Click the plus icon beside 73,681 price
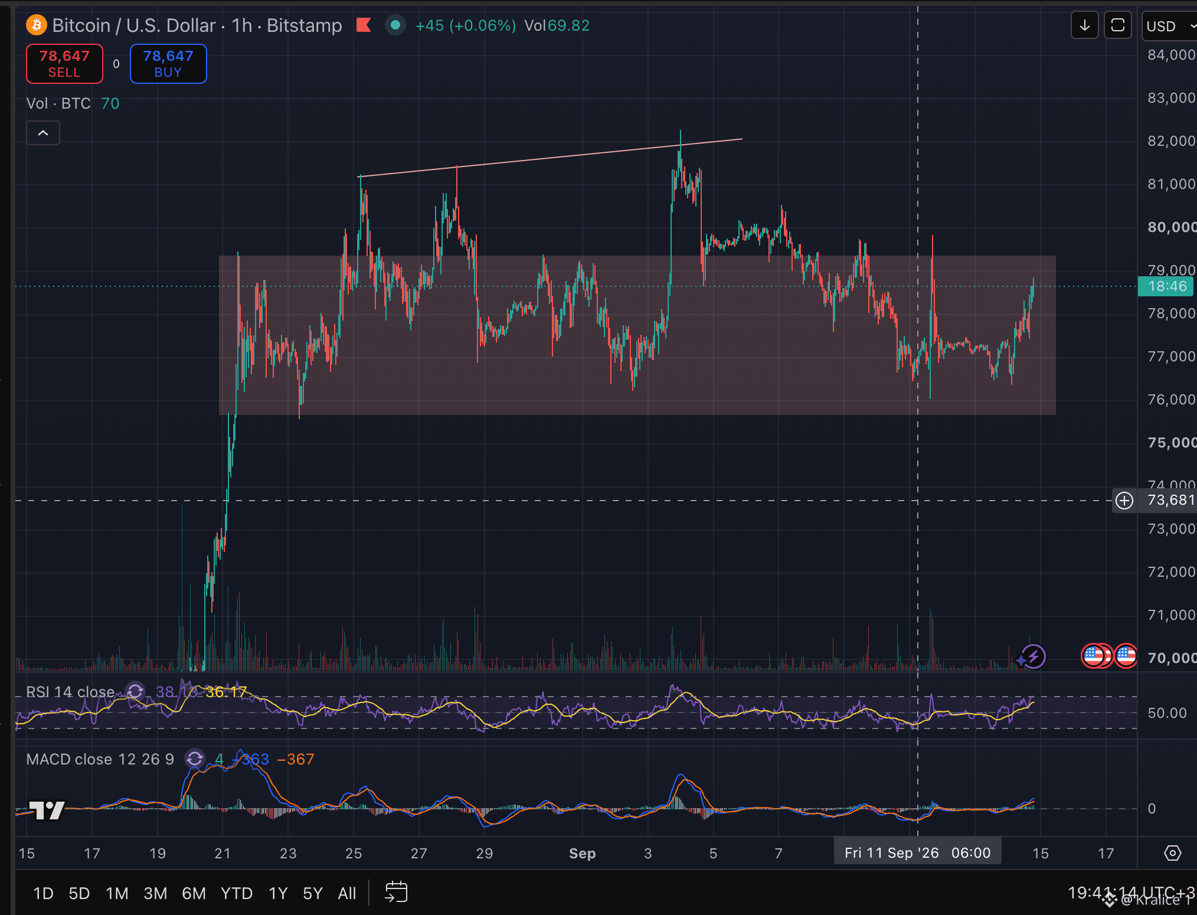Viewport: 1197px width, 915px height. [1124, 501]
